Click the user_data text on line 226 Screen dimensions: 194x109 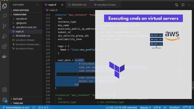(x=64, y=60)
